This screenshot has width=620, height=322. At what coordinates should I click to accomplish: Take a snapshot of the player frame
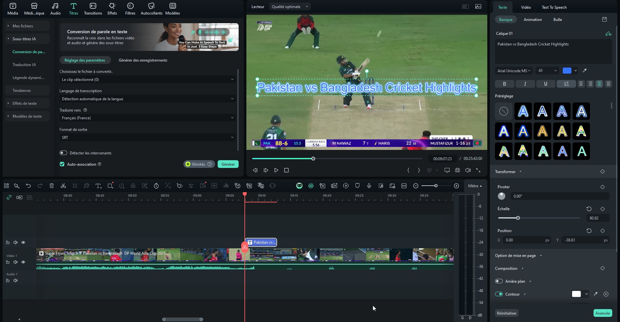pyautogui.click(x=457, y=170)
